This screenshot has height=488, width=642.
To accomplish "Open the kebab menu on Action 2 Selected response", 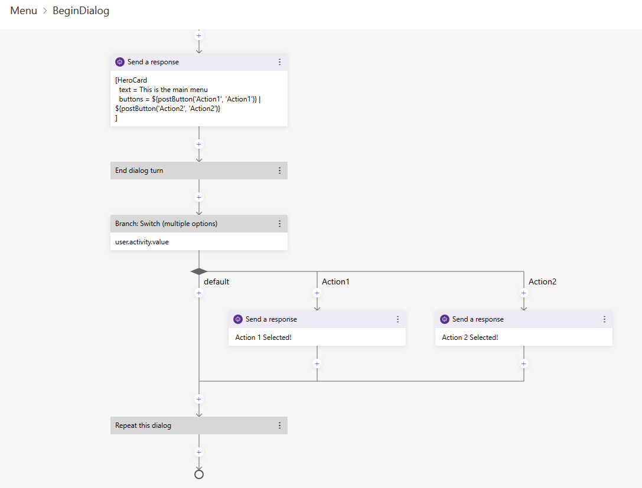I will [604, 319].
